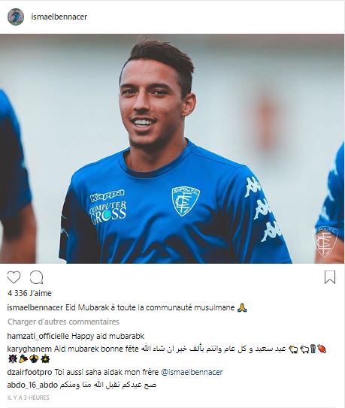Open post timestamp IL Y A 3 HEURES

[x=29, y=397]
